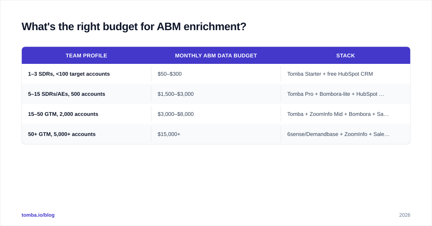432x226 pixels.
Task: Click the tomba.io/blog link
Action: (38, 215)
